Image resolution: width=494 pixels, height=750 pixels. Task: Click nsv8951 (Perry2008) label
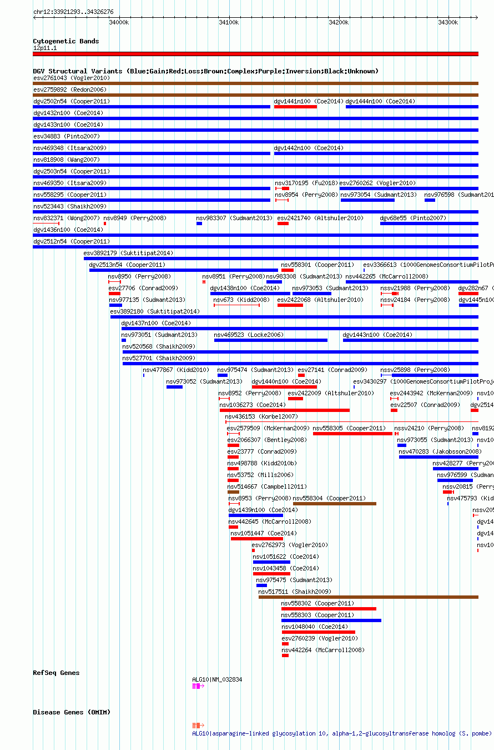pos(234,276)
